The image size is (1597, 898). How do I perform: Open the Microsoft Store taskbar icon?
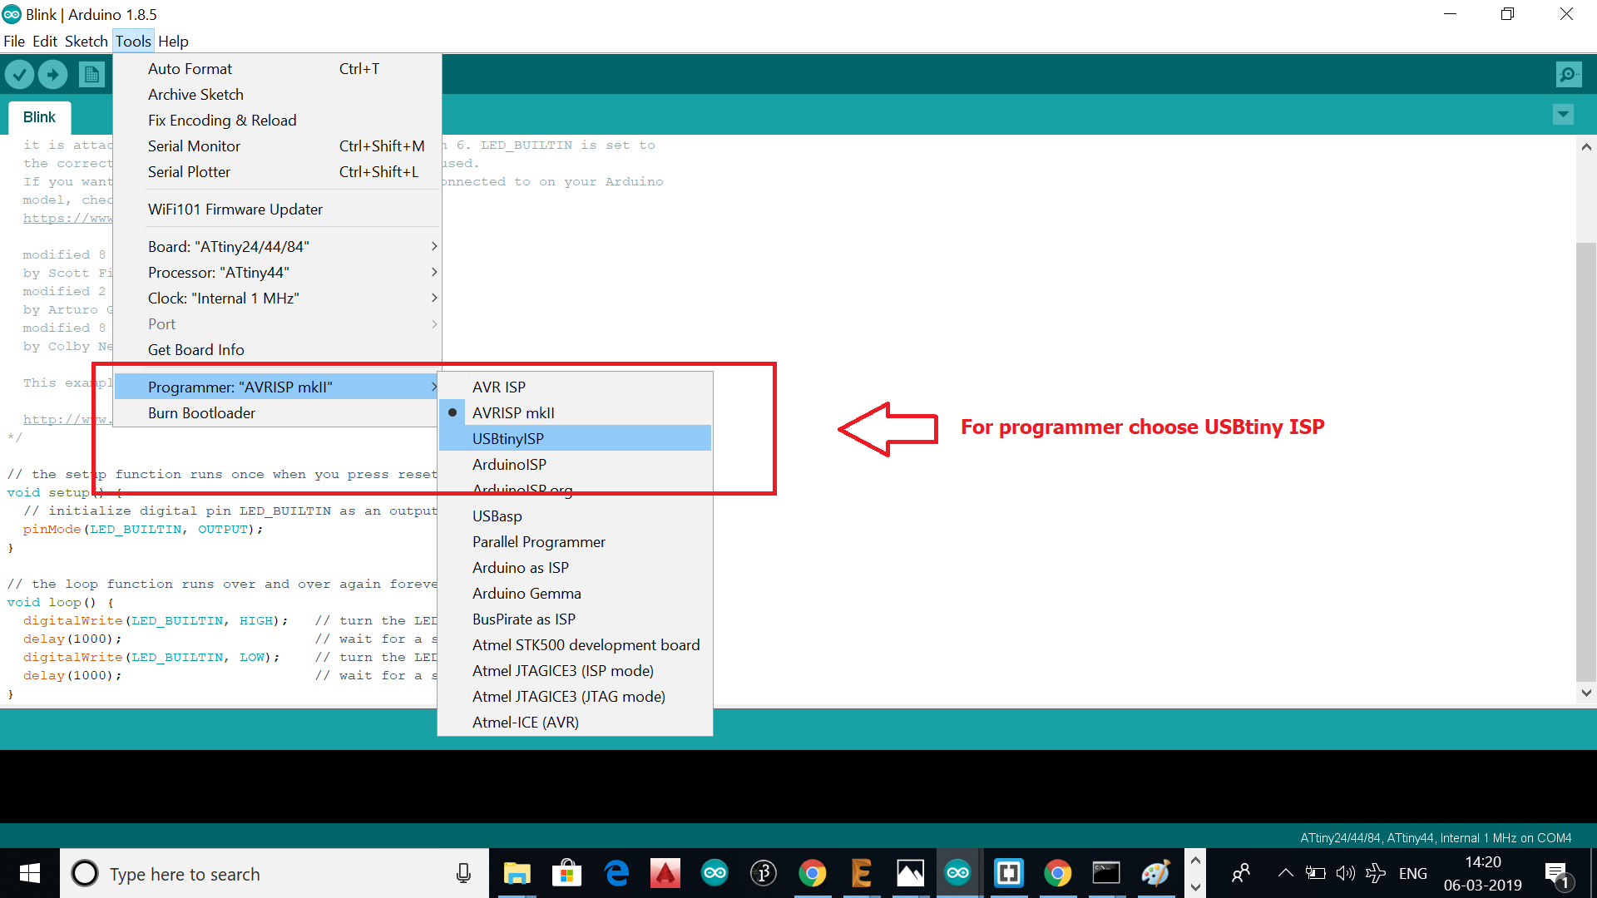566,873
